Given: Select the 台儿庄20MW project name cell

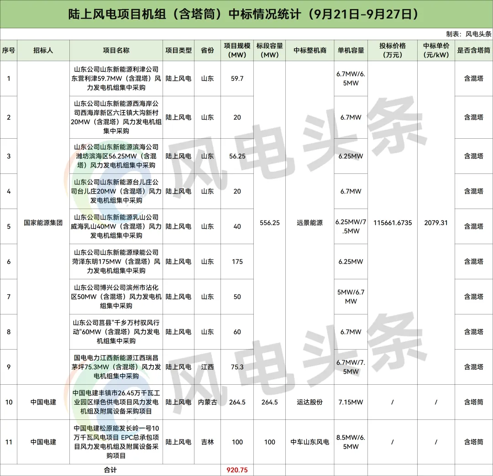Looking at the screenshot, I should point(116,191).
